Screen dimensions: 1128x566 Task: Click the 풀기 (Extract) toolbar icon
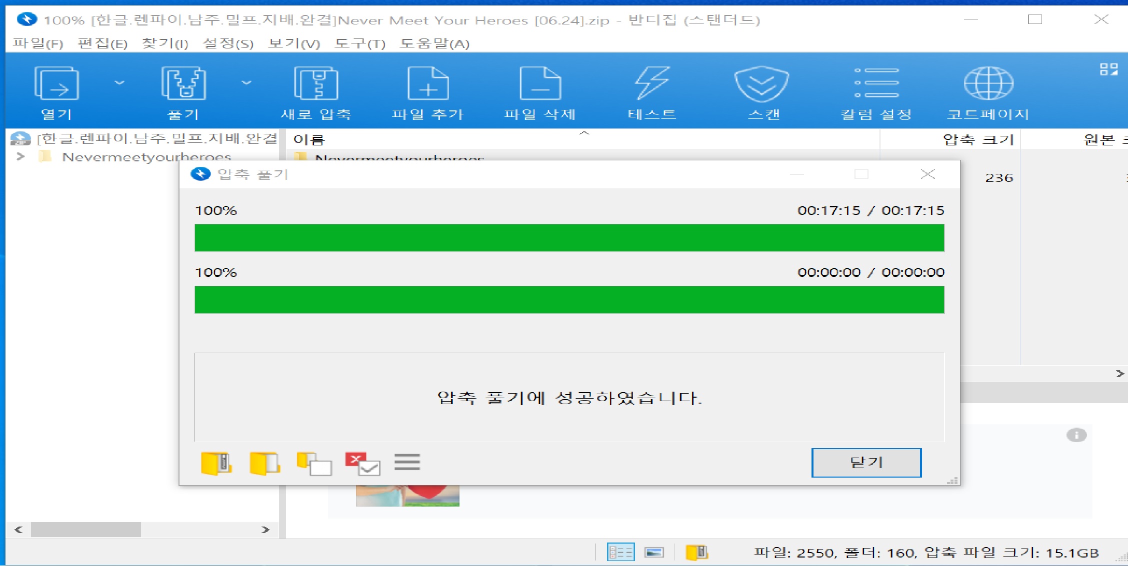183,84
